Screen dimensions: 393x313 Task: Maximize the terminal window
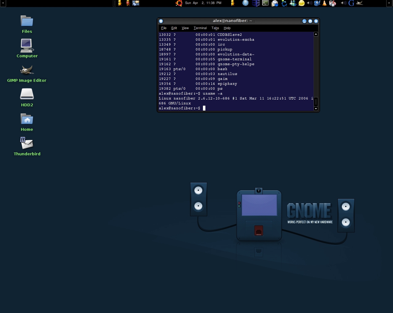click(x=310, y=21)
